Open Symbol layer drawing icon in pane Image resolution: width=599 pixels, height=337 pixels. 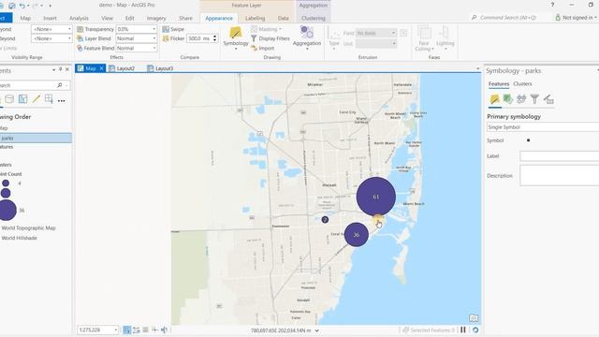click(521, 99)
